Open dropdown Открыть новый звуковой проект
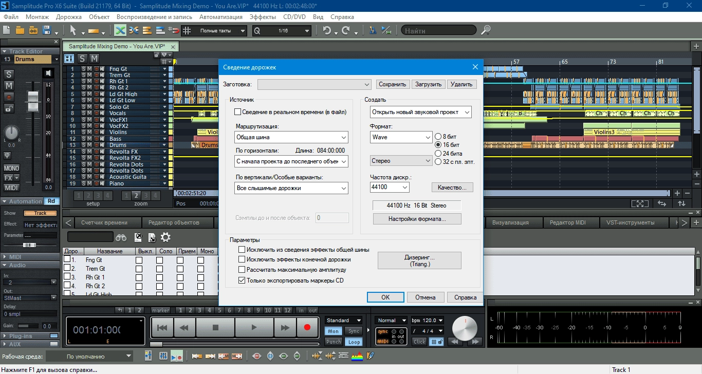Image resolution: width=702 pixels, height=374 pixels. click(x=421, y=112)
